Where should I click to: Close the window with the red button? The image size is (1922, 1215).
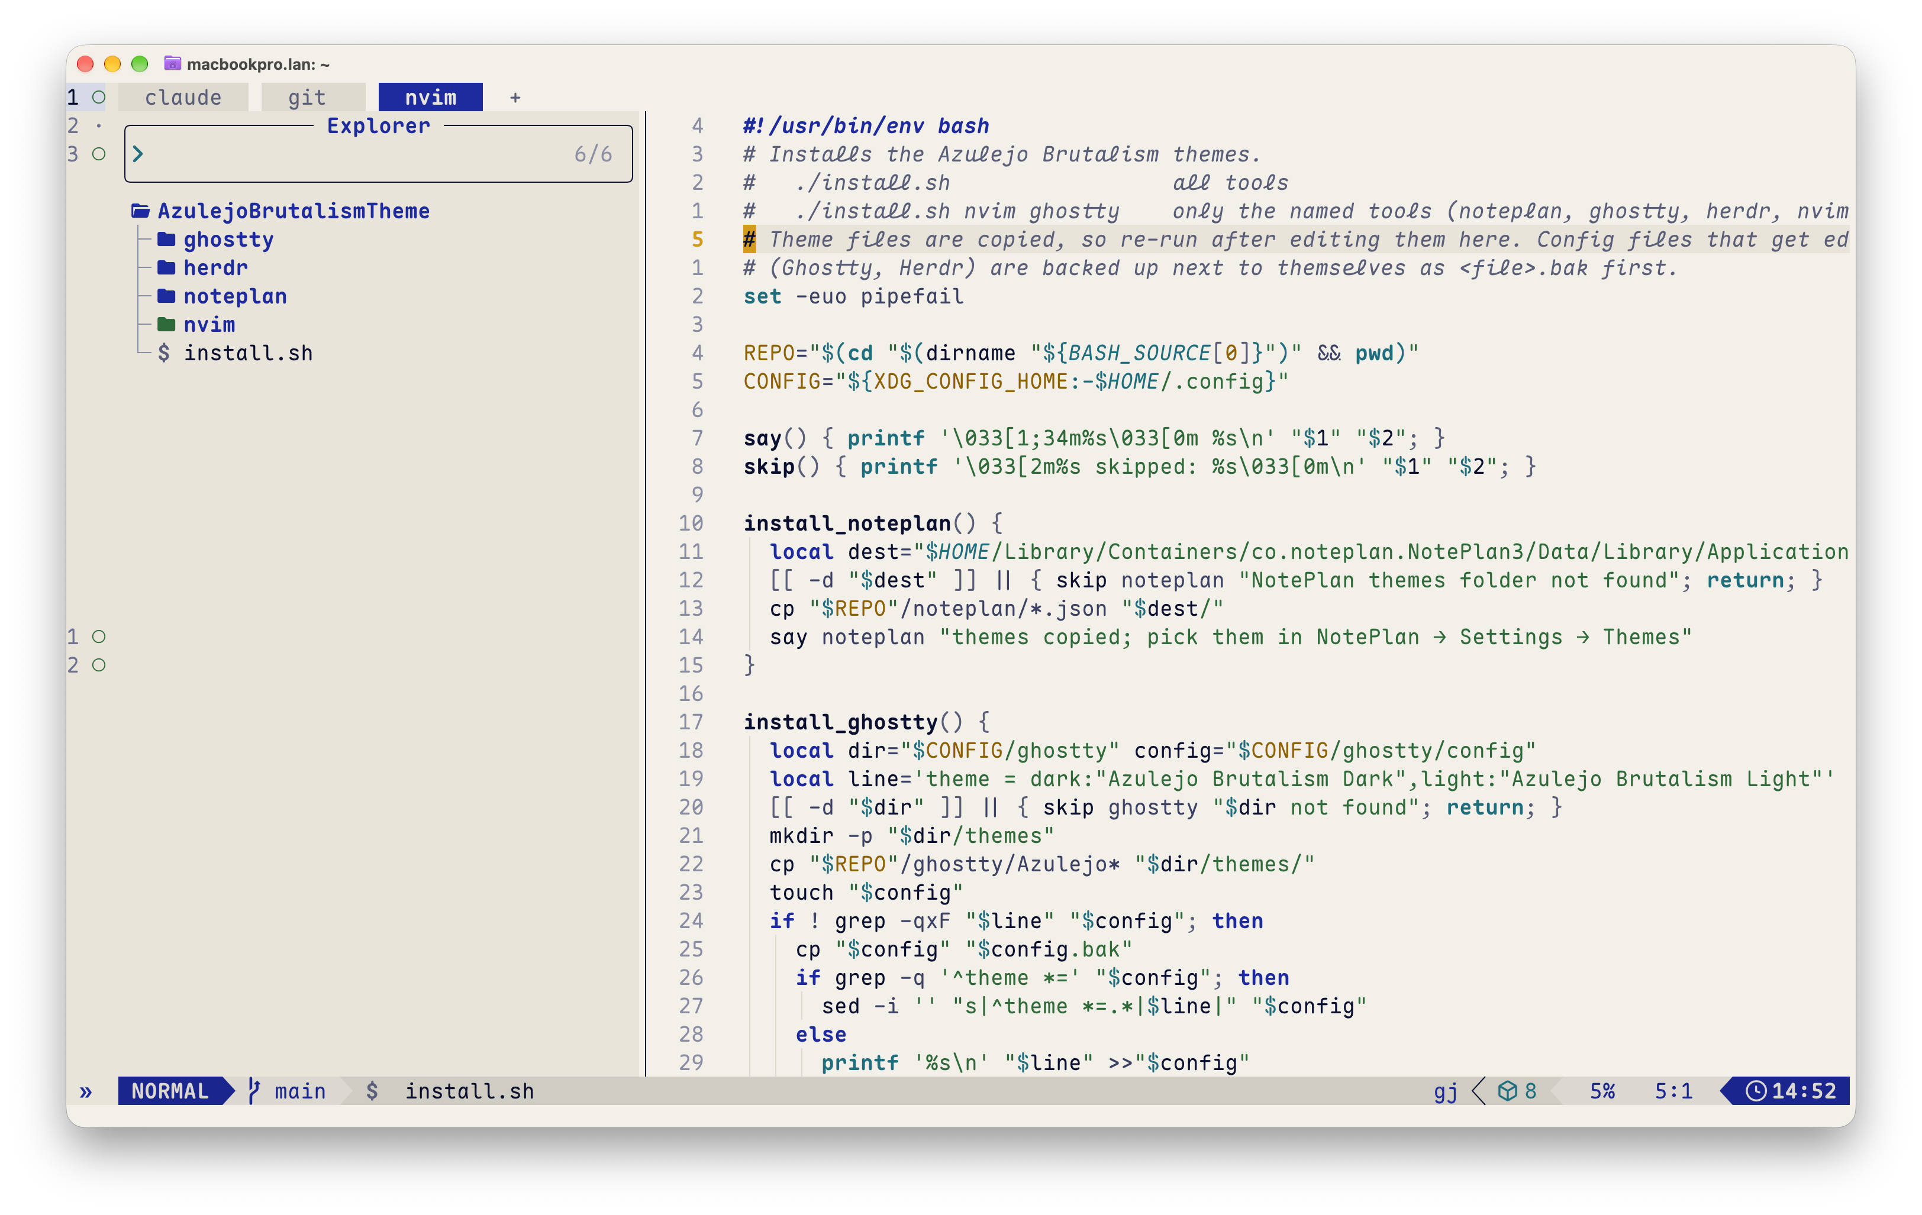85,64
